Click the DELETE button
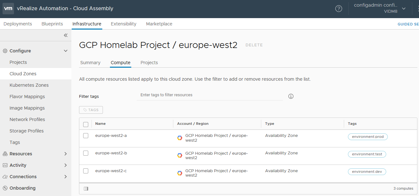This screenshot has height=196, width=419. pyautogui.click(x=254, y=45)
